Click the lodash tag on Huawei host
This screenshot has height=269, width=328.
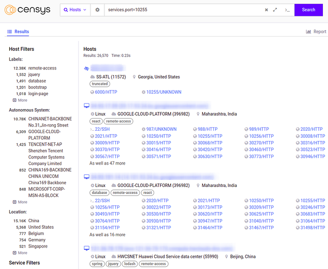(130, 264)
